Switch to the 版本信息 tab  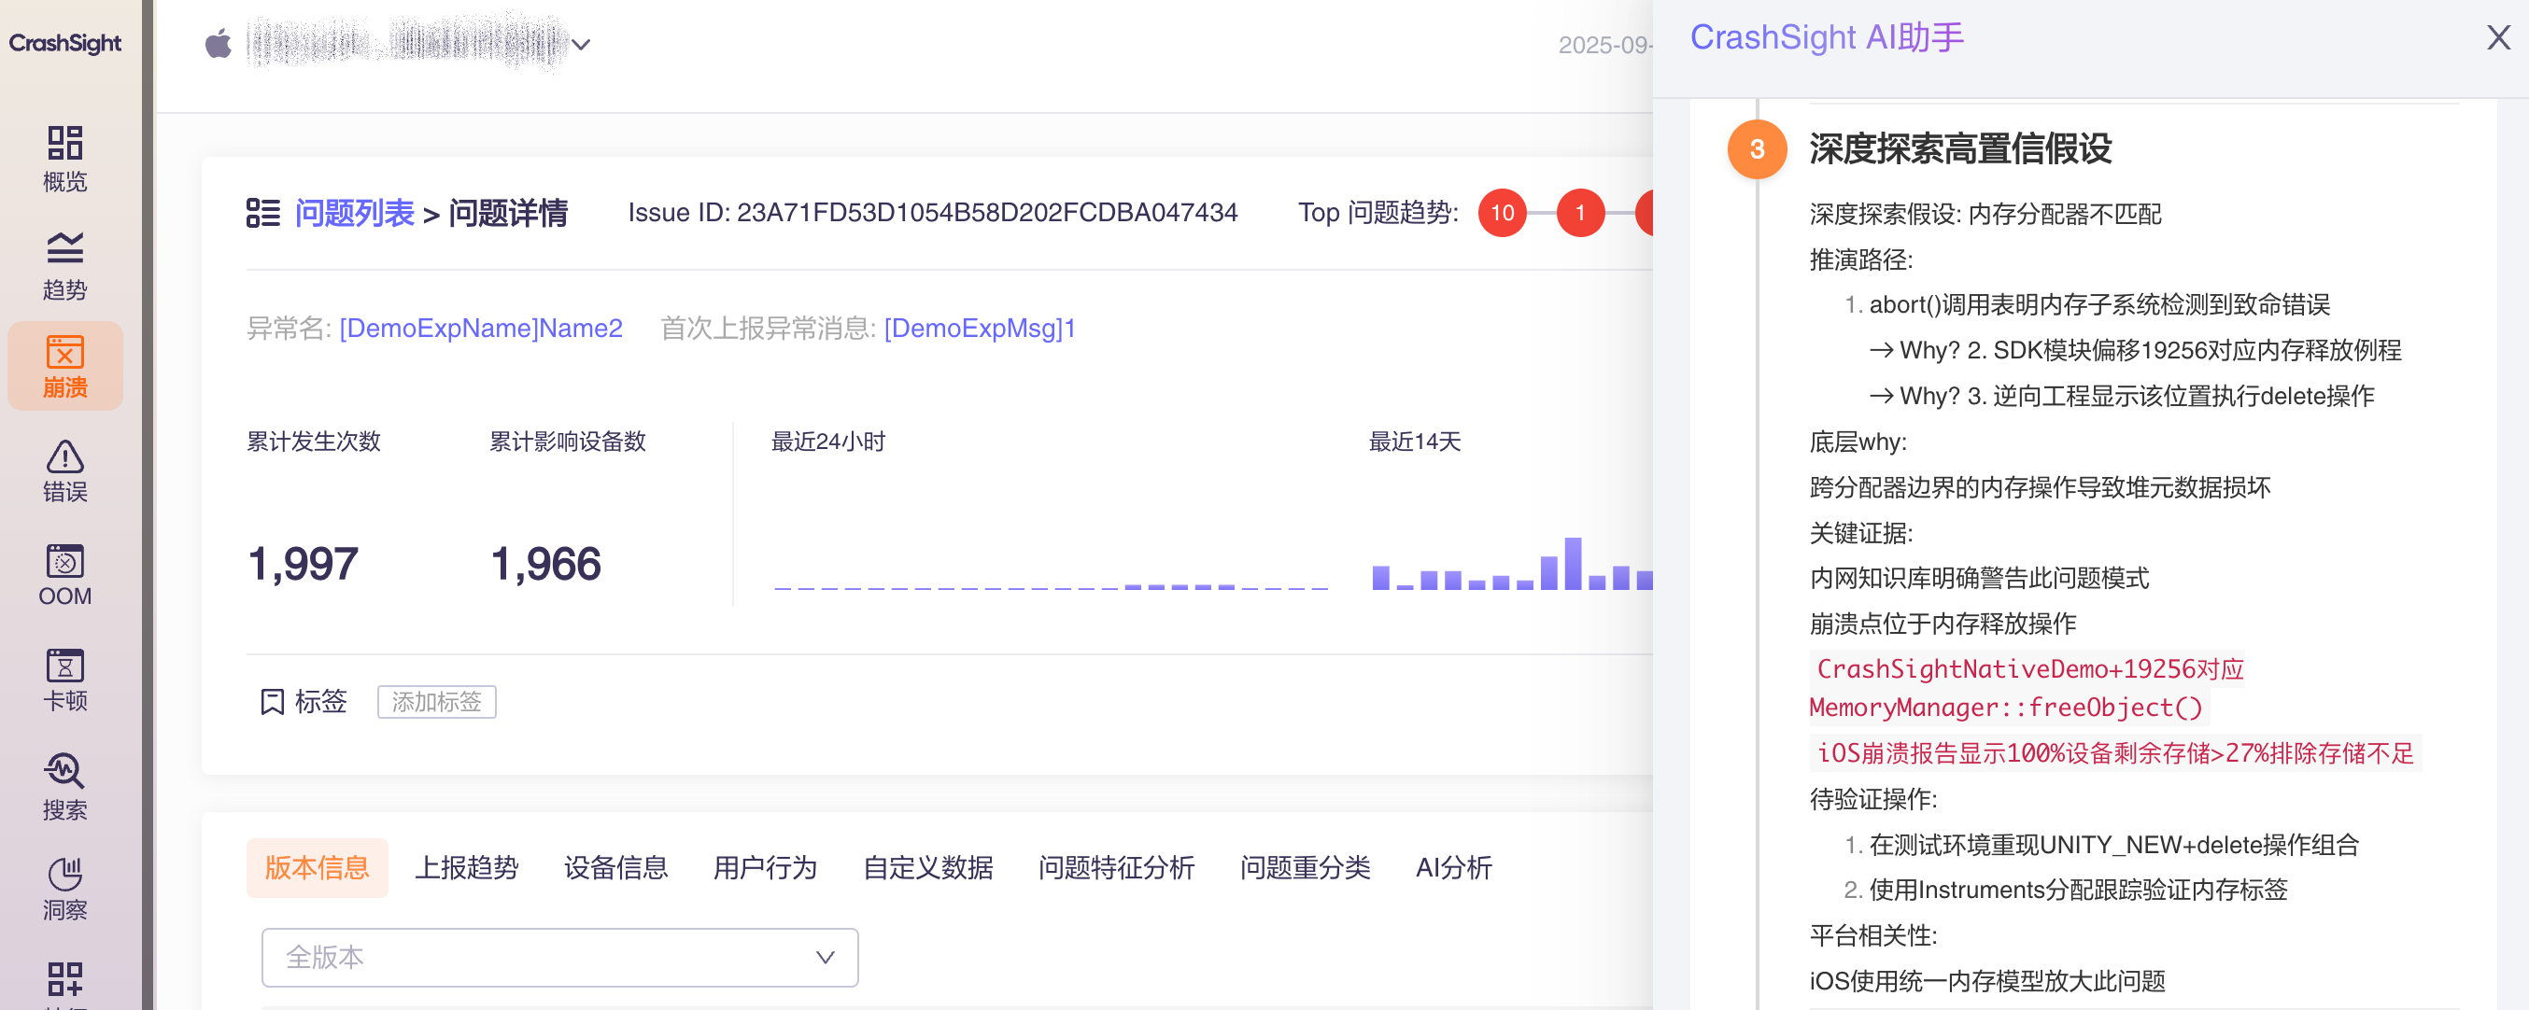318,868
